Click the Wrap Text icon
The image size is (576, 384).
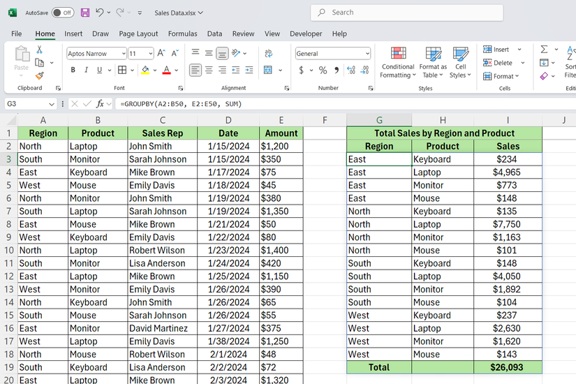pos(268,53)
